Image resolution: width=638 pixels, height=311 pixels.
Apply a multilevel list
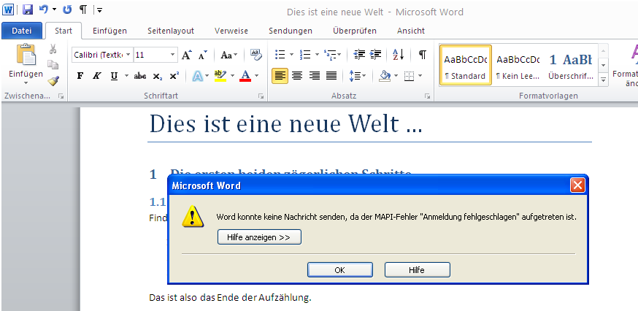tap(329, 55)
